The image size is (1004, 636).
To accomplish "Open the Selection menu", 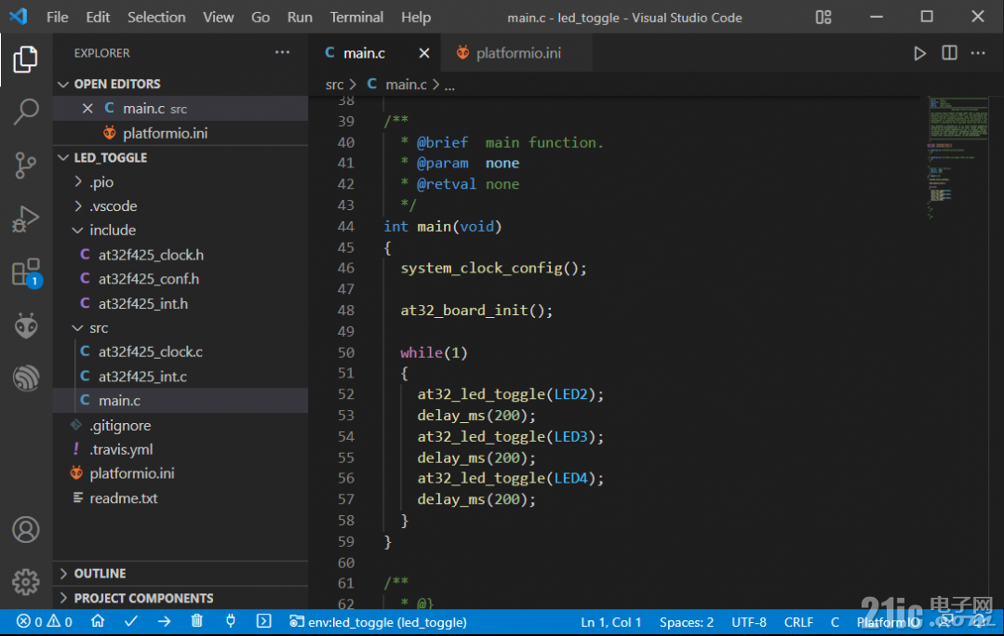I will [156, 18].
